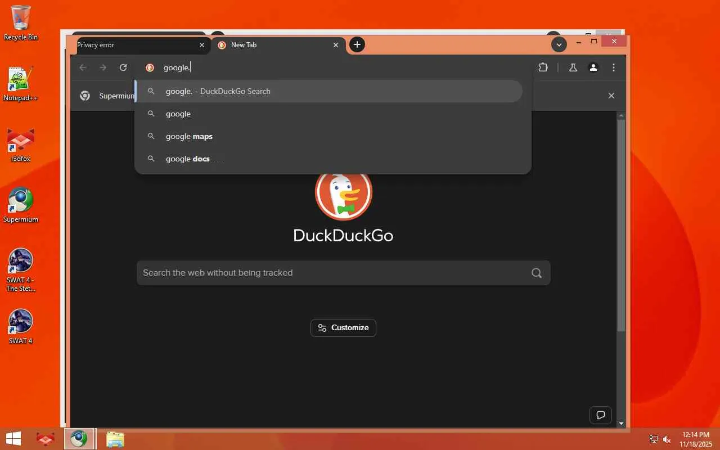Click the "DuckDuckGo" heading text
This screenshot has height=450, width=720.
click(343, 235)
